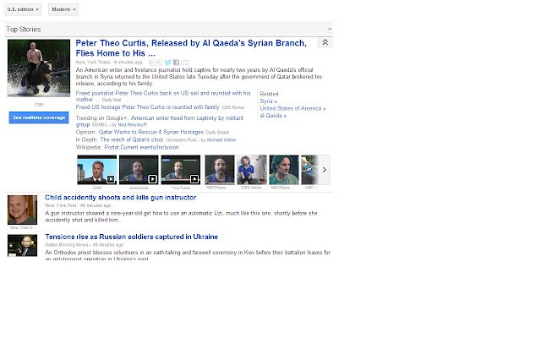Screen dimensions: 541x338
Task: Share story via Facebook icon
Action: [177, 63]
